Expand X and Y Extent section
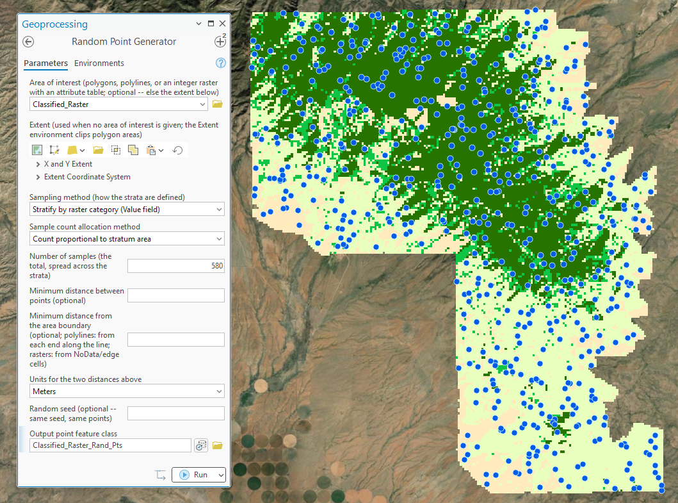Screen dimensions: 678x503 coord(38,164)
